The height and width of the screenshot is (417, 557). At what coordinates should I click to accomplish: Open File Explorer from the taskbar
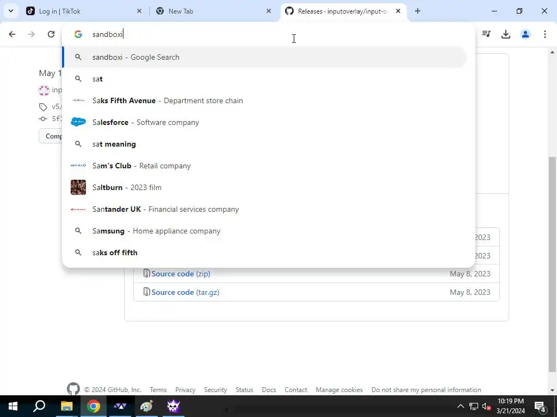point(66,406)
